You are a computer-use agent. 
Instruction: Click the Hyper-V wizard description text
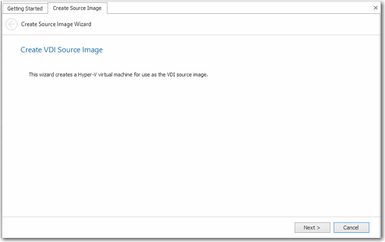coord(118,75)
